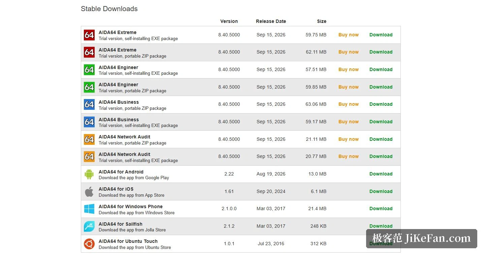Buy AIDA64 Network Audit self-installing EXE package

(349, 156)
